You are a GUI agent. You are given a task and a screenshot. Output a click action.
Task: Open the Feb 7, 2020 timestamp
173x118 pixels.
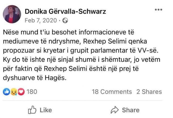pyautogui.click(x=41, y=20)
